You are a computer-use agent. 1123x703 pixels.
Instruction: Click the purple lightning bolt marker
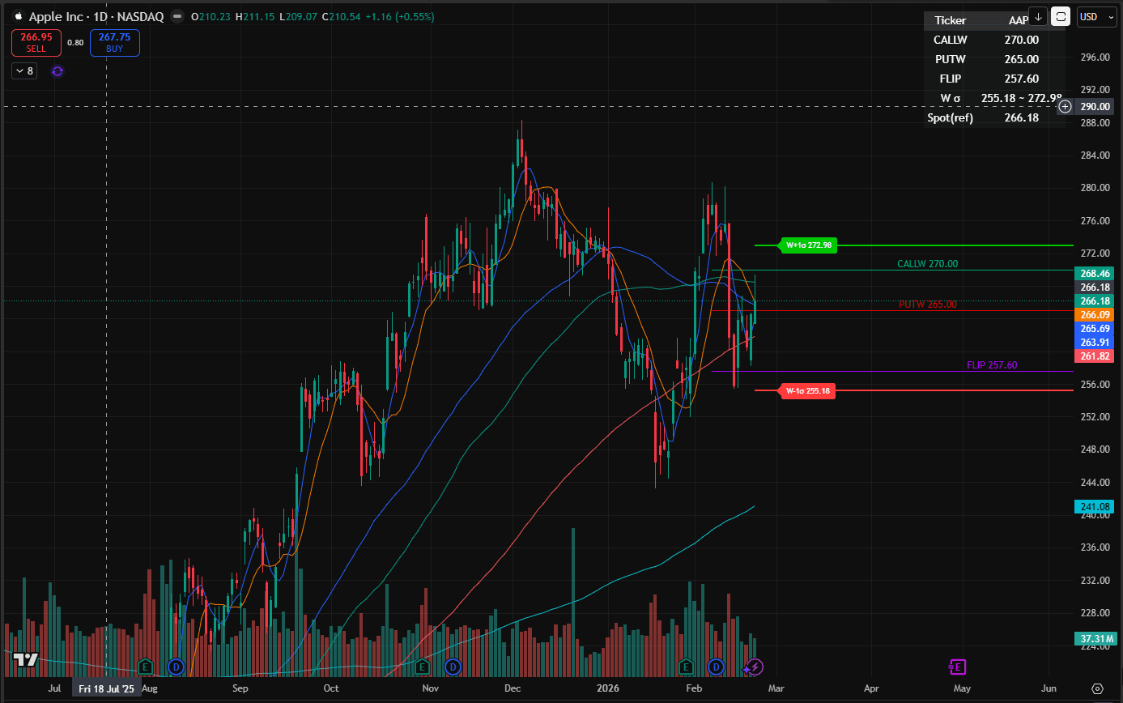tap(755, 667)
